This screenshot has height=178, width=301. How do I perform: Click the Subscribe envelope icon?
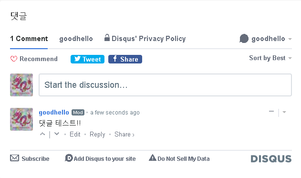point(15,158)
